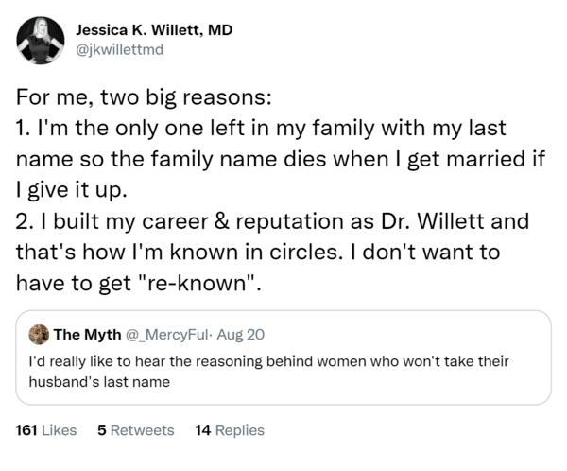View the 14 Replies count
The height and width of the screenshot is (471, 567).
coord(230,430)
